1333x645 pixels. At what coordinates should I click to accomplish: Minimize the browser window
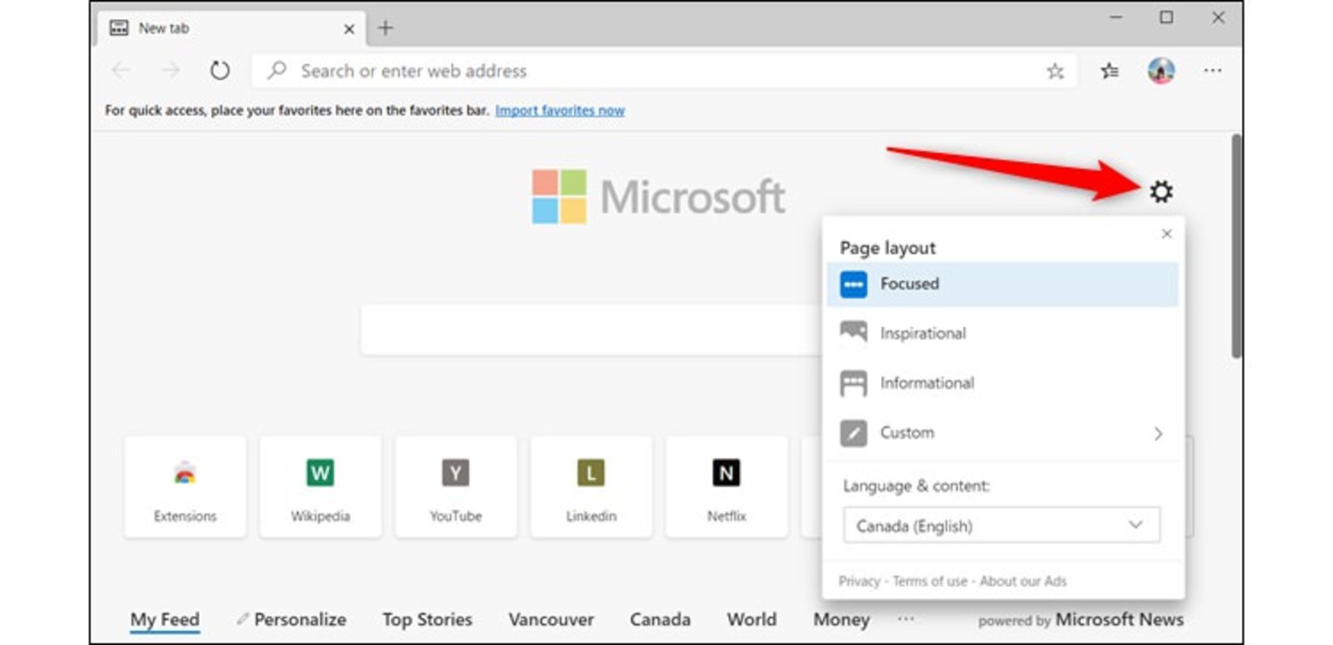click(1116, 18)
